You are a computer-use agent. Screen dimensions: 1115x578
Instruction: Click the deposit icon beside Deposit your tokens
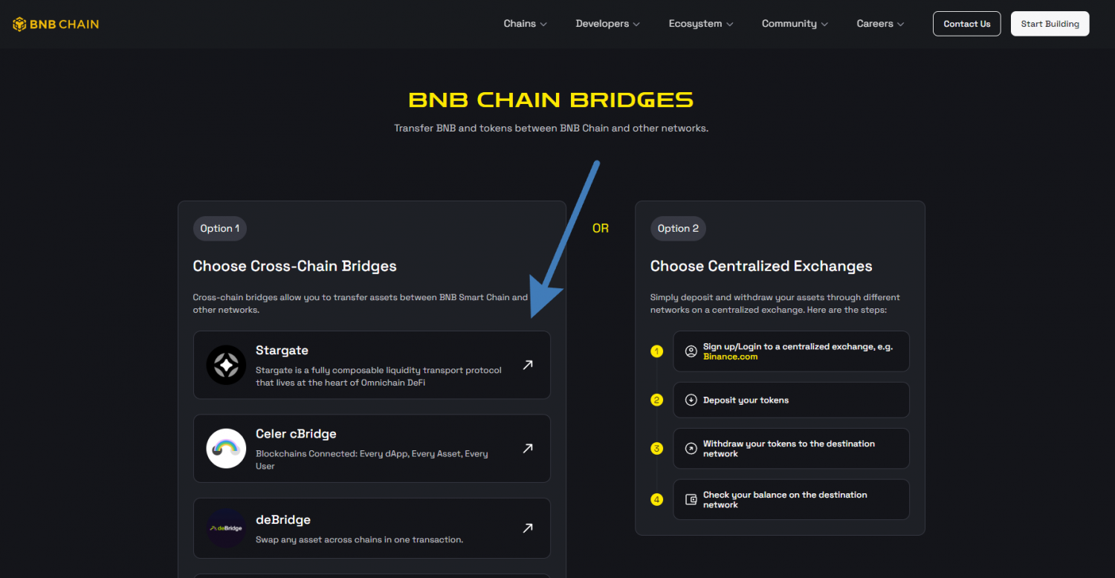[x=691, y=400]
